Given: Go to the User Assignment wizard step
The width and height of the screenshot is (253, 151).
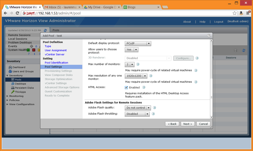Looking at the screenshot, I should [x=56, y=50].
